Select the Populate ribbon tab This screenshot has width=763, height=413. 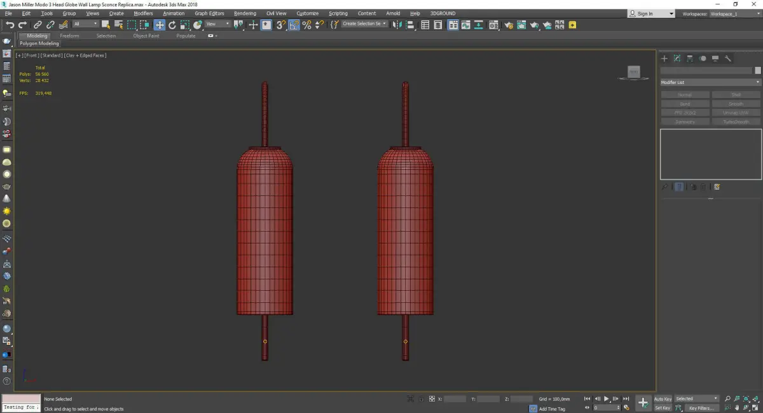tap(186, 36)
